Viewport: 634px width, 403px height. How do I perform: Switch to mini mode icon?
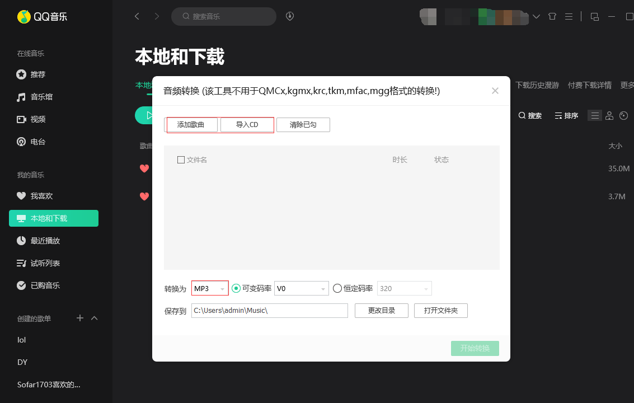tap(594, 17)
